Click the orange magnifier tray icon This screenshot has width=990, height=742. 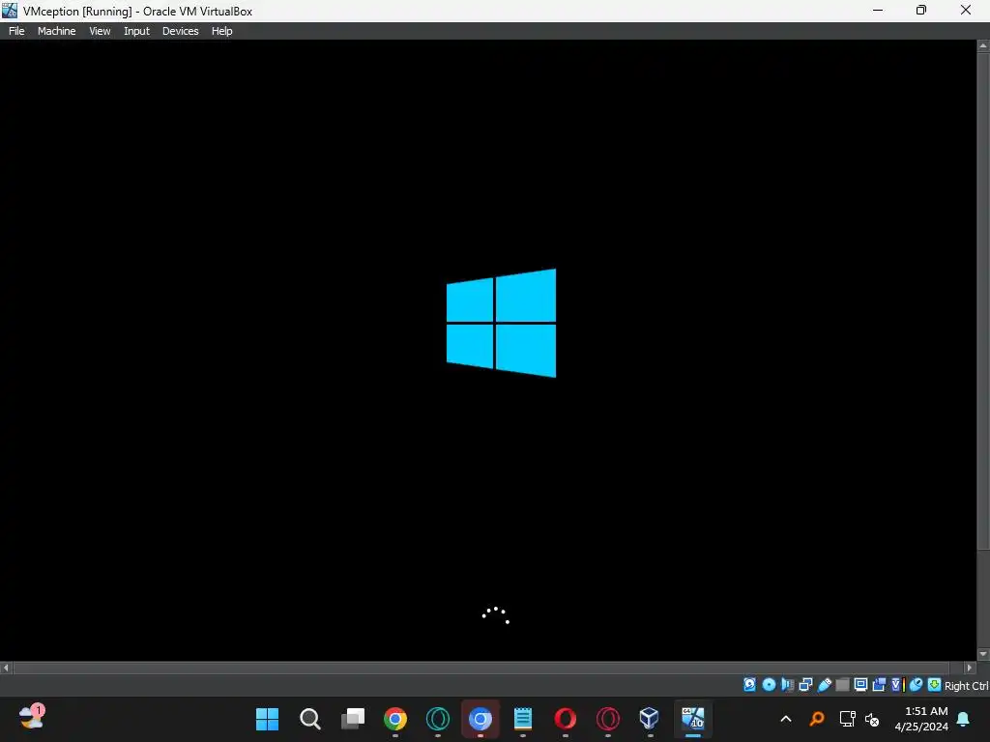pyautogui.click(x=817, y=719)
